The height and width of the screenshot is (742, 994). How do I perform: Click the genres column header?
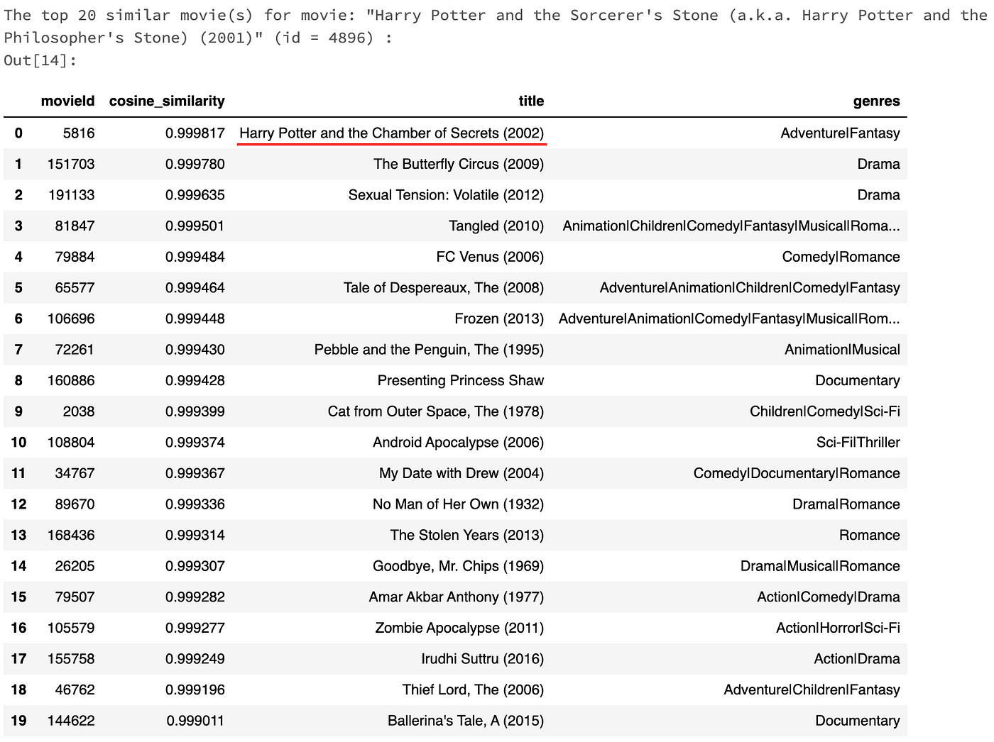pyautogui.click(x=876, y=101)
